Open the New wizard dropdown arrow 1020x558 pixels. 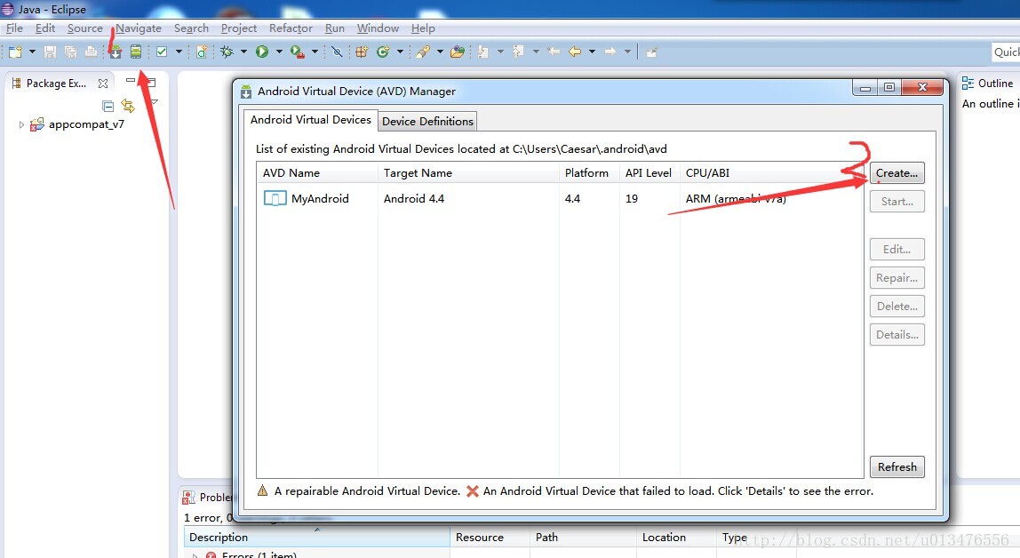coord(32,52)
